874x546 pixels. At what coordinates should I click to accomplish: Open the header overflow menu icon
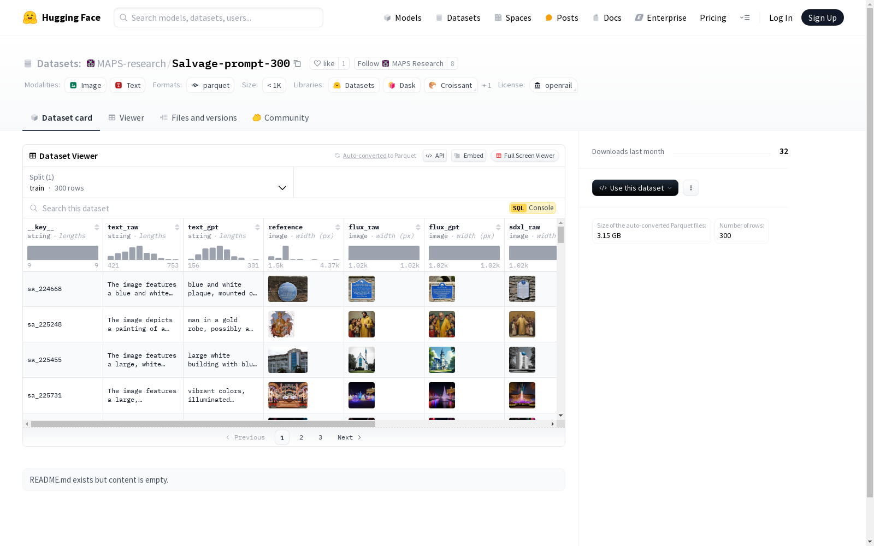pyautogui.click(x=745, y=17)
